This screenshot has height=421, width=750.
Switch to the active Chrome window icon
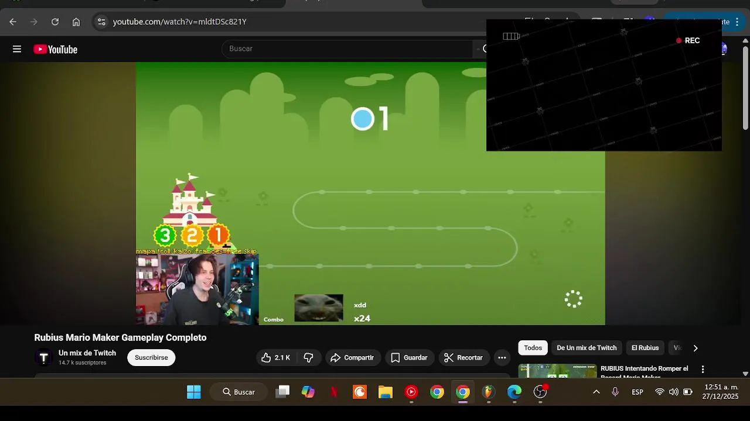pos(463,392)
